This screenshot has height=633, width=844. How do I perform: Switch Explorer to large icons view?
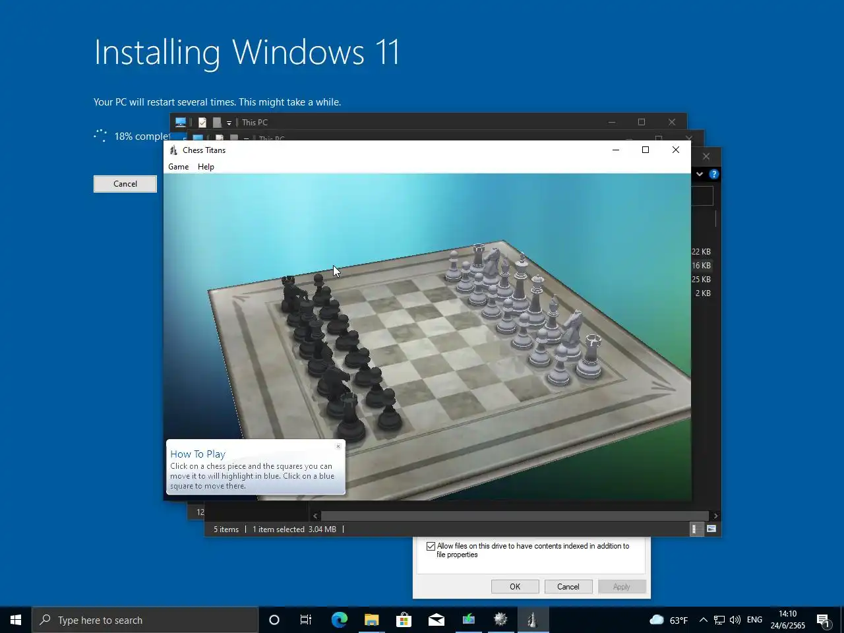tap(711, 529)
